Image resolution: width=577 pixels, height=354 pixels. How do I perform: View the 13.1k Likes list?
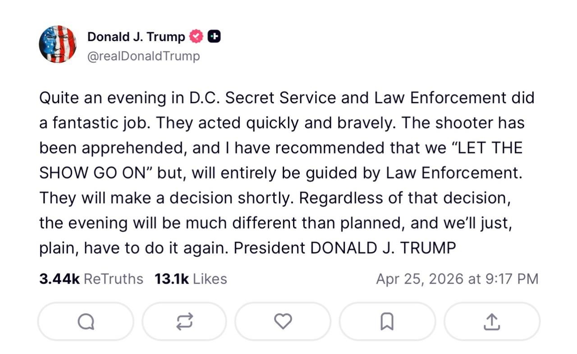(x=191, y=279)
